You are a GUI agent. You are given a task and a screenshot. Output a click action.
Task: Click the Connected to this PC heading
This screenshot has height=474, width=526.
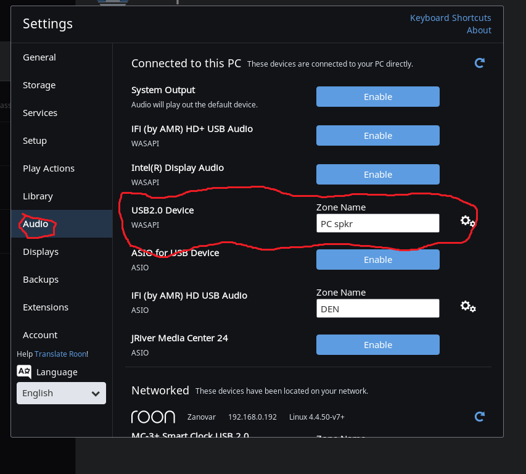(186, 64)
